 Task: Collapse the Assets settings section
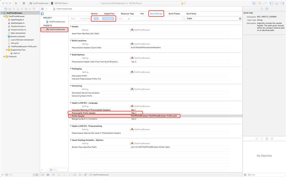click(x=71, y=26)
